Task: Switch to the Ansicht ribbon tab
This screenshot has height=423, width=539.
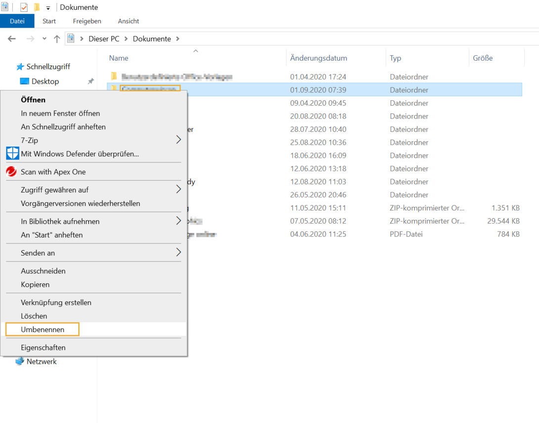Action: click(128, 21)
